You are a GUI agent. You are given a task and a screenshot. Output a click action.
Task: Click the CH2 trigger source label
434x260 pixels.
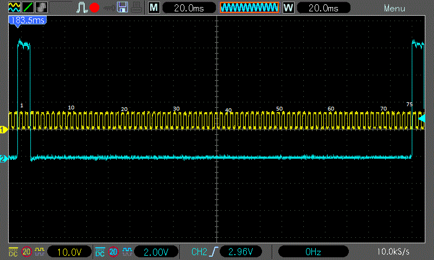pyautogui.click(x=200, y=252)
